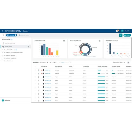
Task: Sort by the Battery Percentage column header
Action: point(102,67)
